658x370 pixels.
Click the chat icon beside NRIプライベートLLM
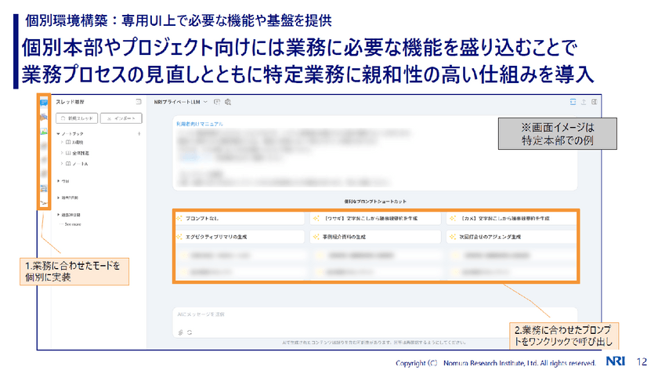click(216, 102)
